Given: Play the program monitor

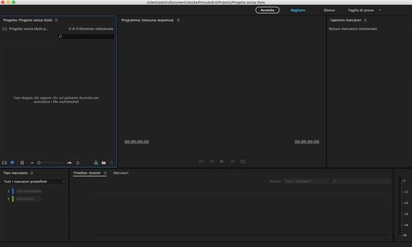Looking at the screenshot, I should pos(221,161).
